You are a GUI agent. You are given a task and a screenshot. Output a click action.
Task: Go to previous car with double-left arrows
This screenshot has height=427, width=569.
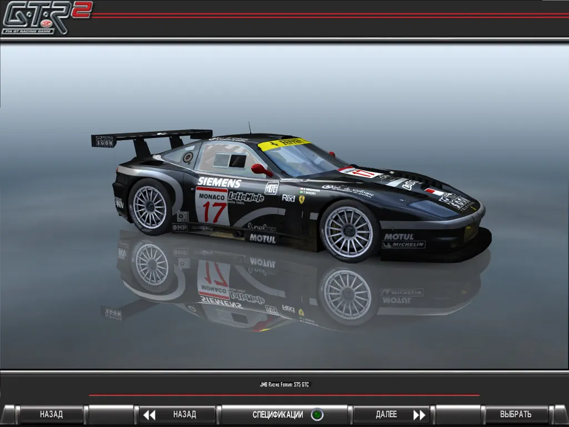tap(149, 415)
